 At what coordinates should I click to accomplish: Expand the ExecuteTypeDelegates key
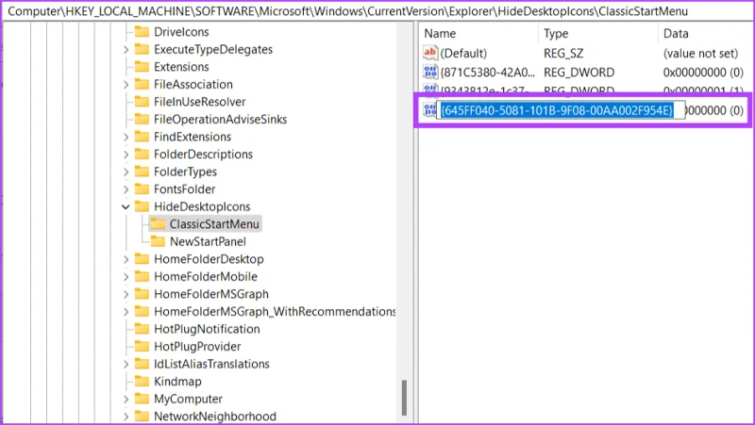click(x=126, y=50)
